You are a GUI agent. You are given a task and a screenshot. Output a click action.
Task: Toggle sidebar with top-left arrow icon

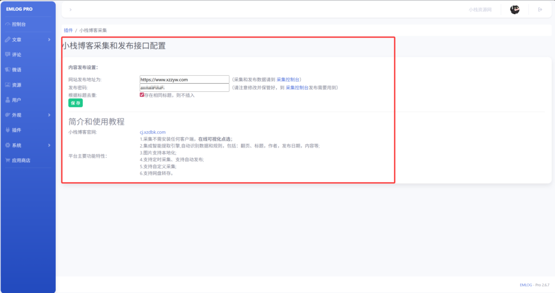tap(70, 10)
